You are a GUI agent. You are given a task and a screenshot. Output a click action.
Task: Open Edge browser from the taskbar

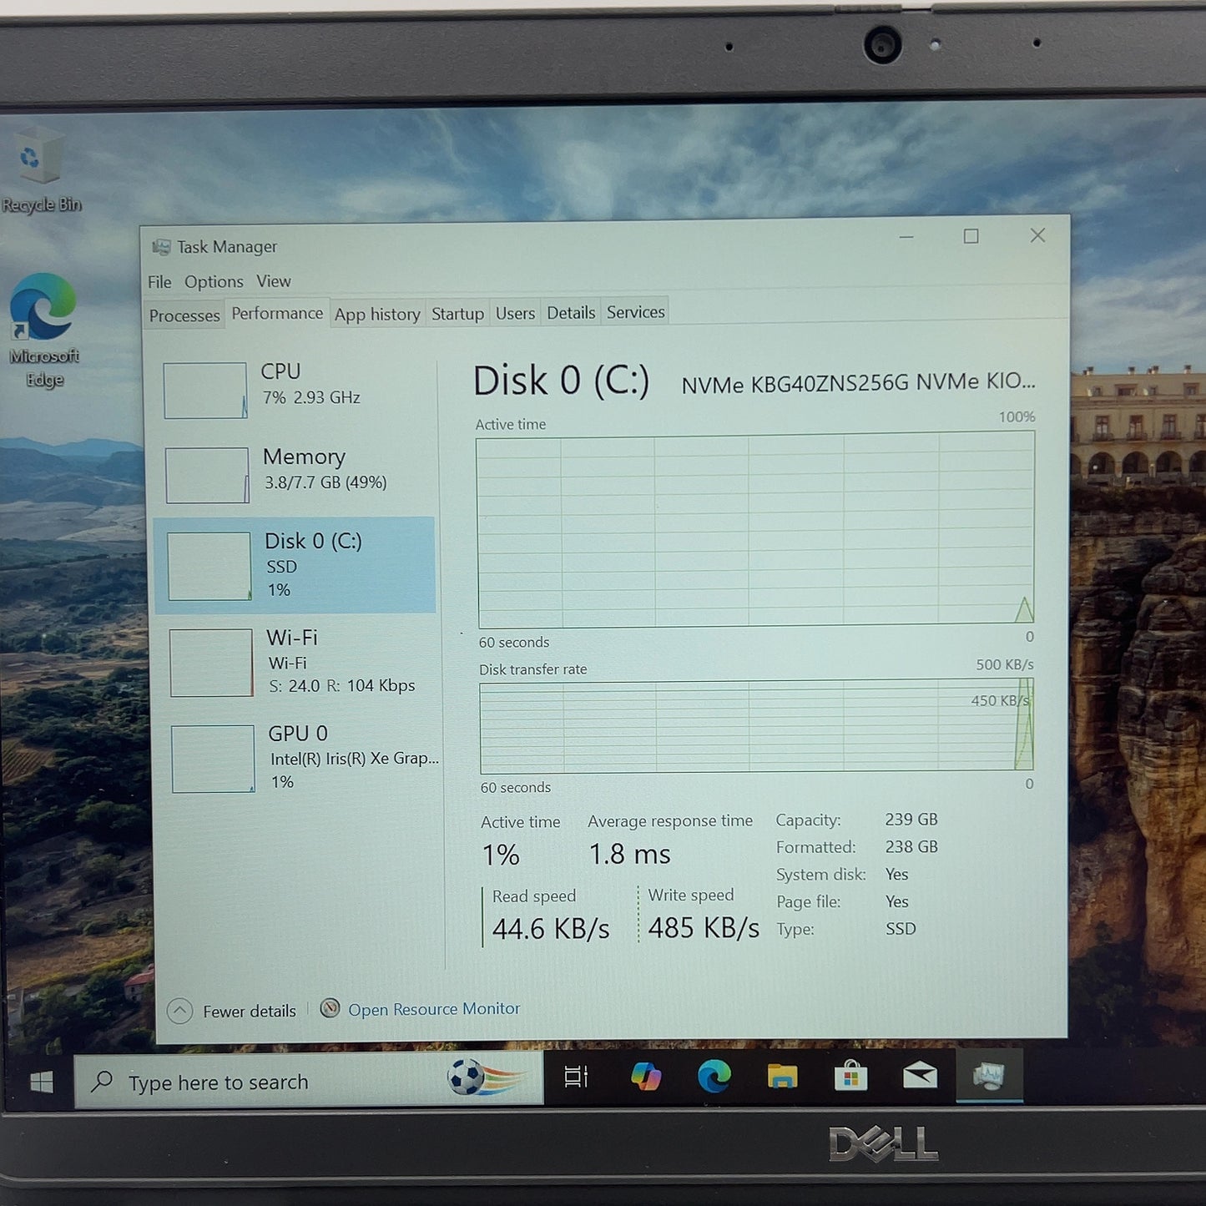point(714,1076)
